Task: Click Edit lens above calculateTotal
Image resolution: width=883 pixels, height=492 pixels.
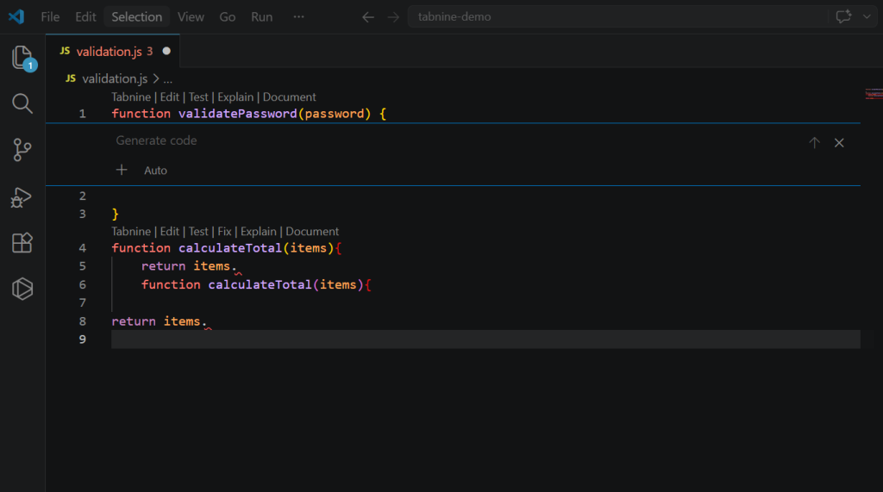Action: 170,232
